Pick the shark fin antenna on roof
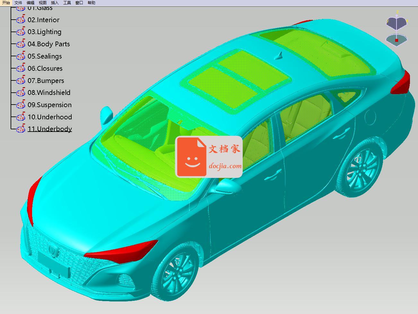 point(278,56)
